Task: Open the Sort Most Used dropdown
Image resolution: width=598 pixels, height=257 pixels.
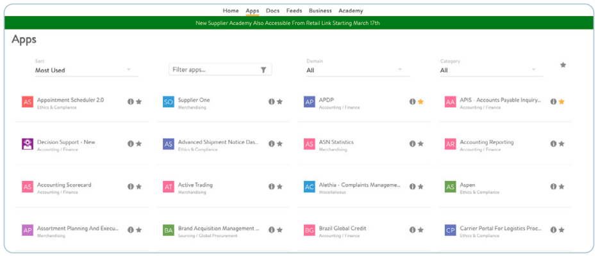Action: pyautogui.click(x=87, y=70)
